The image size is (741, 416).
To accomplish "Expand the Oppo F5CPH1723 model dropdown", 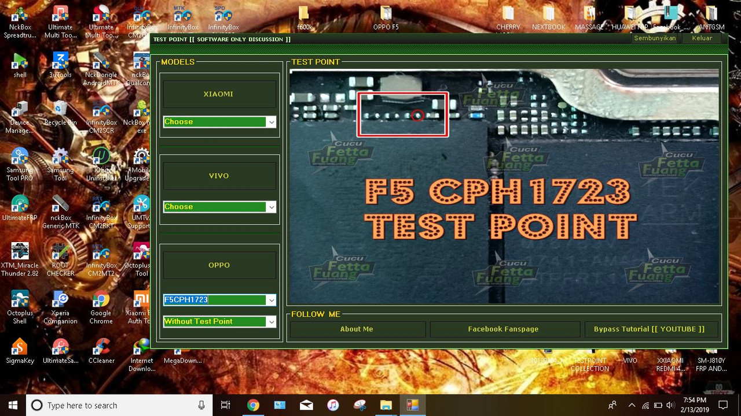I will 219,299.
